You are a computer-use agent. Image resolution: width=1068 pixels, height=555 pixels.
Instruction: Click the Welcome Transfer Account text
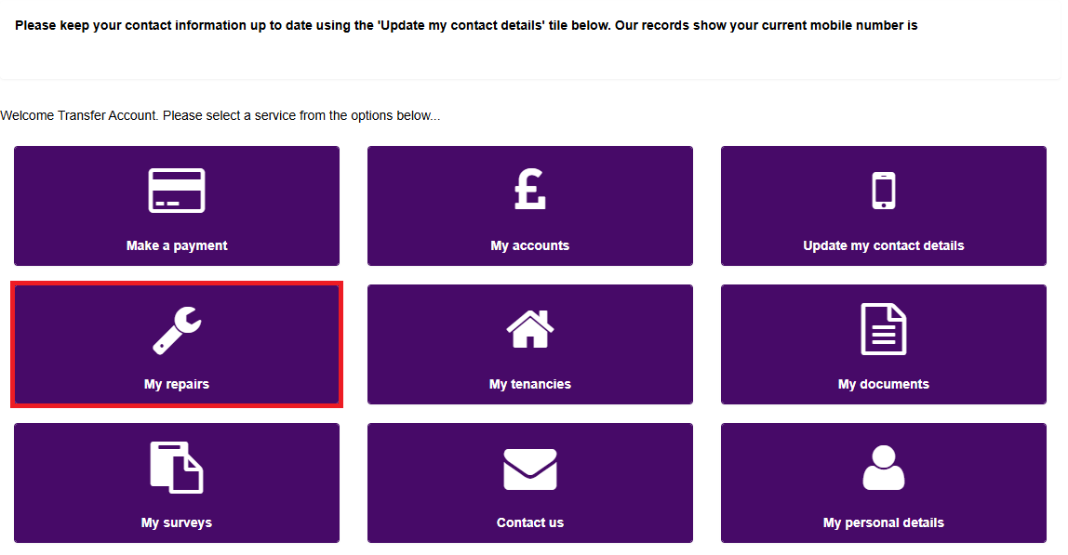click(220, 115)
